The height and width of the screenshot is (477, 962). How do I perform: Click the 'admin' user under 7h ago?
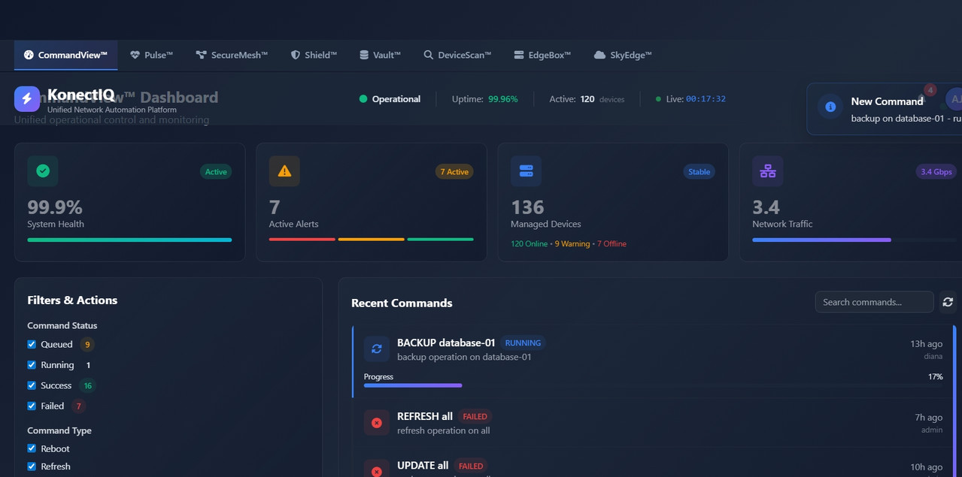[932, 430]
